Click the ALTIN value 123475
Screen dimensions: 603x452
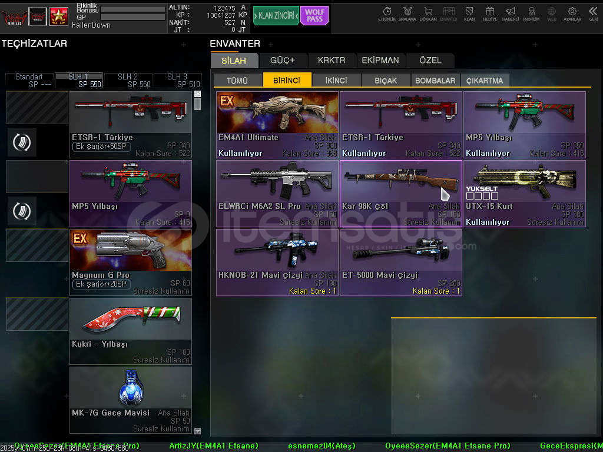coord(224,8)
